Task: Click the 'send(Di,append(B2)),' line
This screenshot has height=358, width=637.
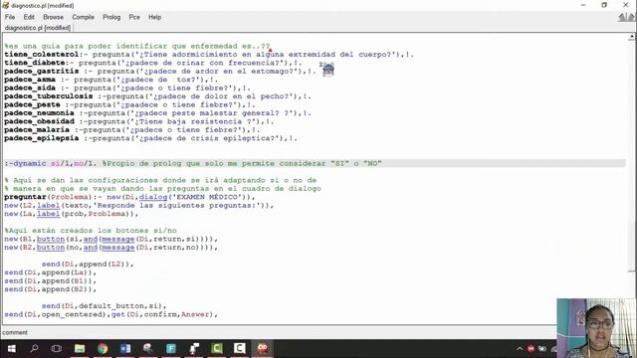Action: [x=51, y=289]
